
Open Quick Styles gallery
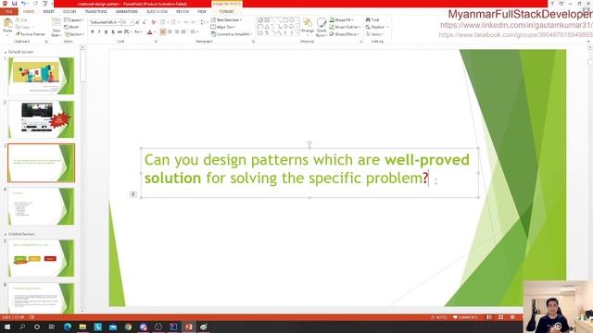click(x=322, y=27)
